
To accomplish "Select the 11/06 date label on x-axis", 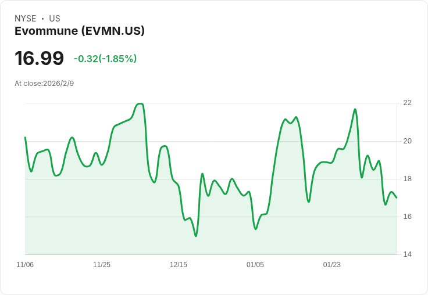I will coord(25,264).
